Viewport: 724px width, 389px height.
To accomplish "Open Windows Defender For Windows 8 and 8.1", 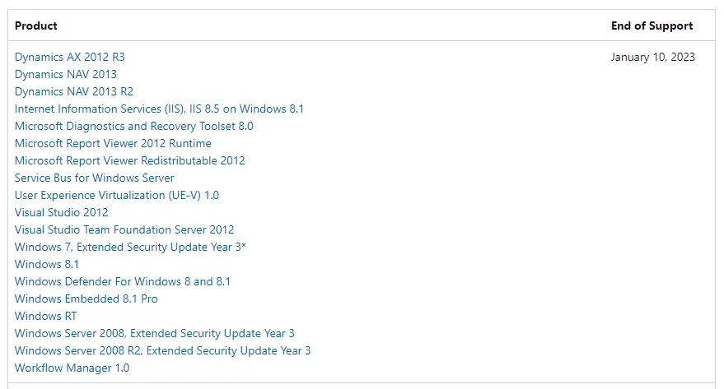I will click(123, 281).
